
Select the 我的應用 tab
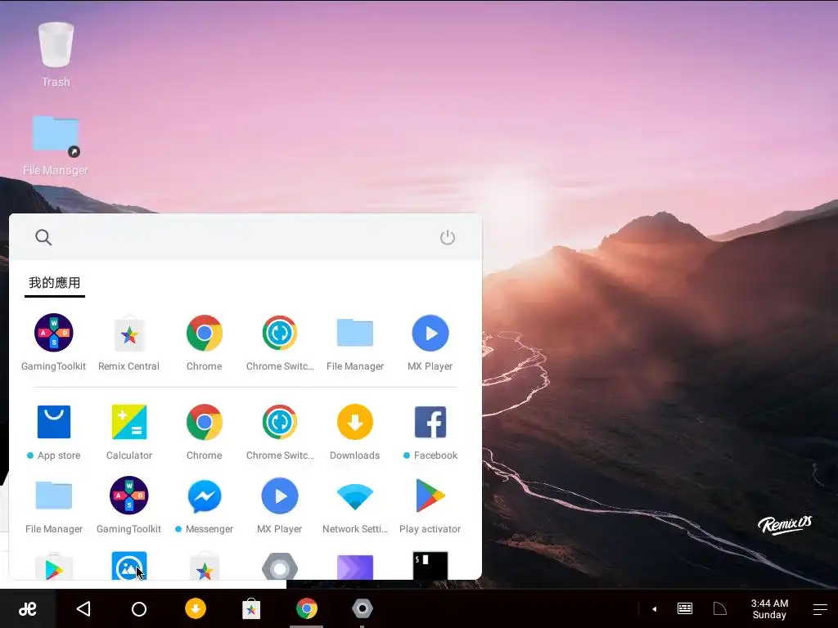tap(55, 282)
